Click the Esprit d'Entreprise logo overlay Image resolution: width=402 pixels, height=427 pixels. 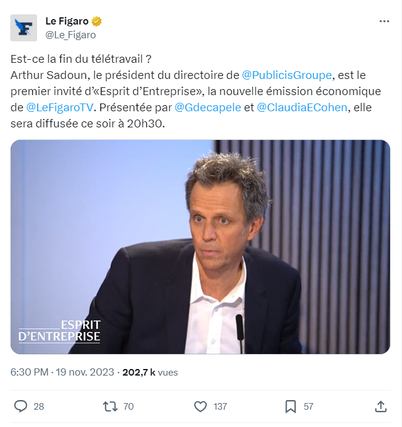pyautogui.click(x=59, y=331)
